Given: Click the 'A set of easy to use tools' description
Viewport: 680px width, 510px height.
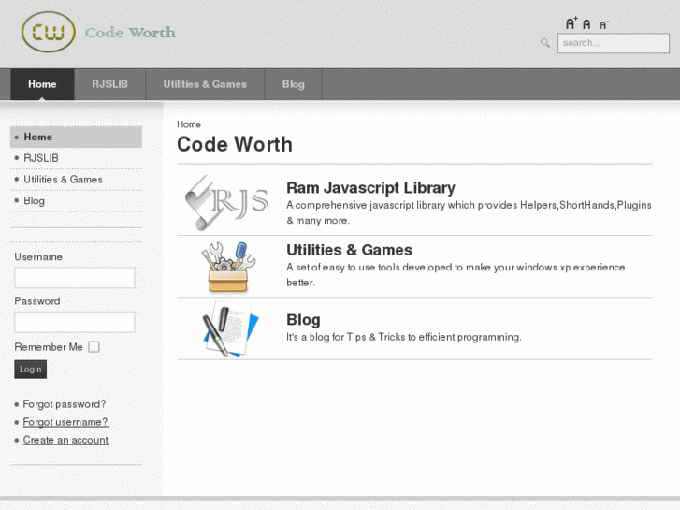Looking at the screenshot, I should 456,274.
